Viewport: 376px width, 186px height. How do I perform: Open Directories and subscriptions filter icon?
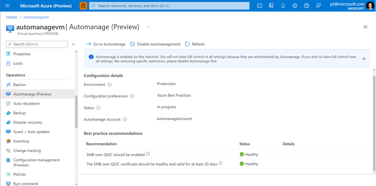271,6
